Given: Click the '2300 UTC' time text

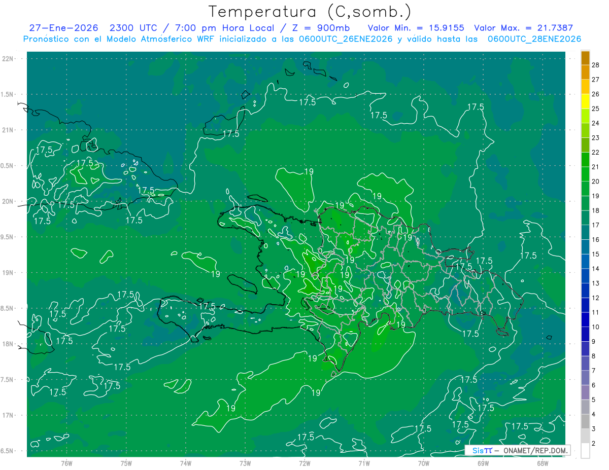Looking at the screenshot, I should pyautogui.click(x=133, y=28).
